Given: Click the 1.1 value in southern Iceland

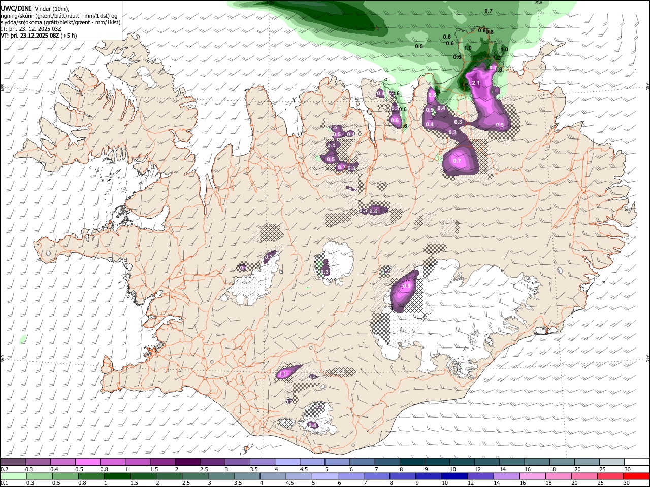Looking at the screenshot, I should (x=283, y=374).
